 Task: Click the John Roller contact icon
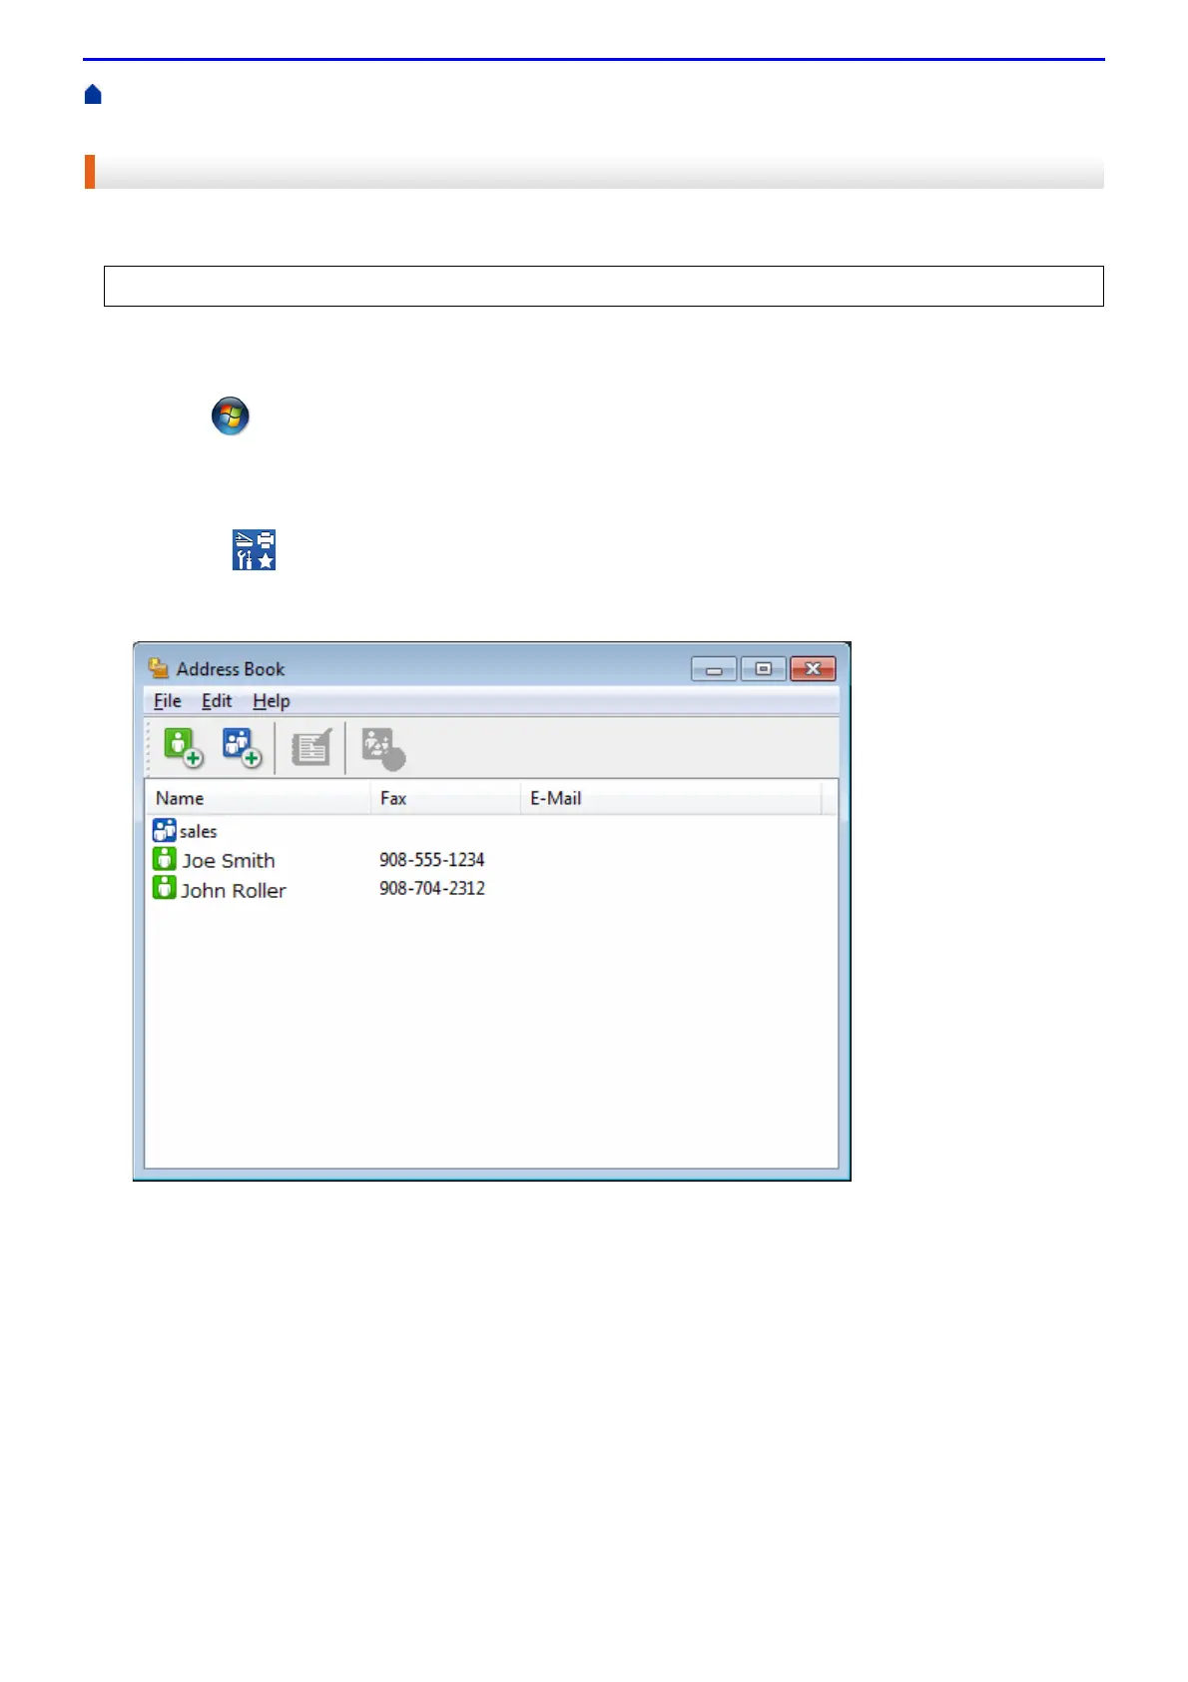coord(164,888)
